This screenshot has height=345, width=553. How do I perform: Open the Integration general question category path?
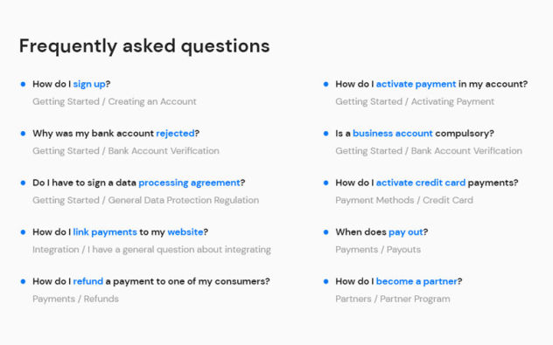(x=151, y=249)
